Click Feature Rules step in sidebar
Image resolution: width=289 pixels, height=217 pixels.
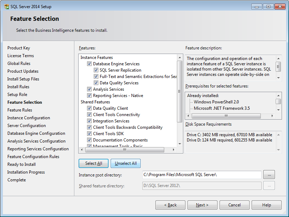pos(20,110)
